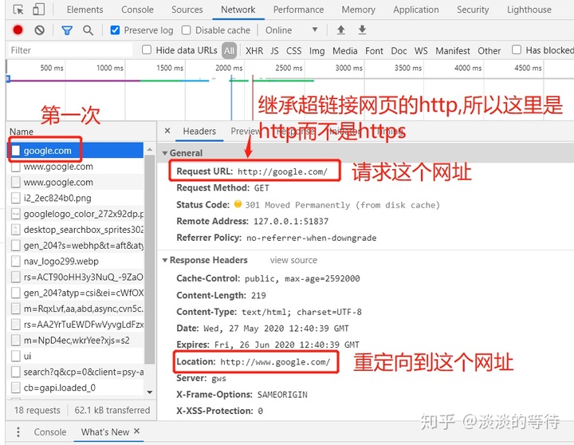Toggle Preserve log checkbox
Viewport: 574px width, 445px height.
pyautogui.click(x=115, y=30)
